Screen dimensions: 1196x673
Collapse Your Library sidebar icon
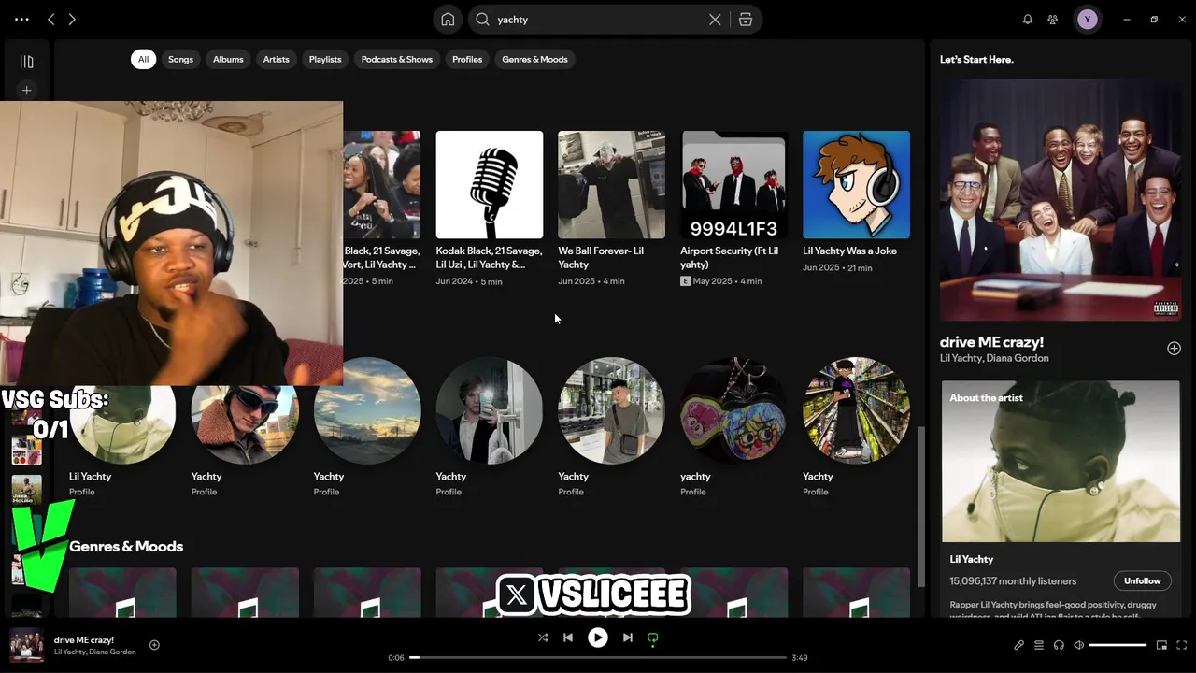pyautogui.click(x=26, y=62)
